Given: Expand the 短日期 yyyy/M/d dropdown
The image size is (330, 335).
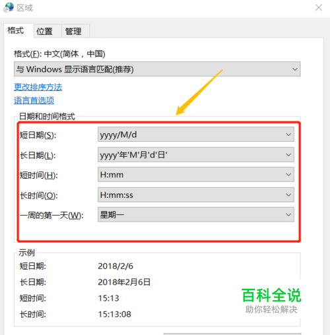Looking at the screenshot, I should point(196,135).
